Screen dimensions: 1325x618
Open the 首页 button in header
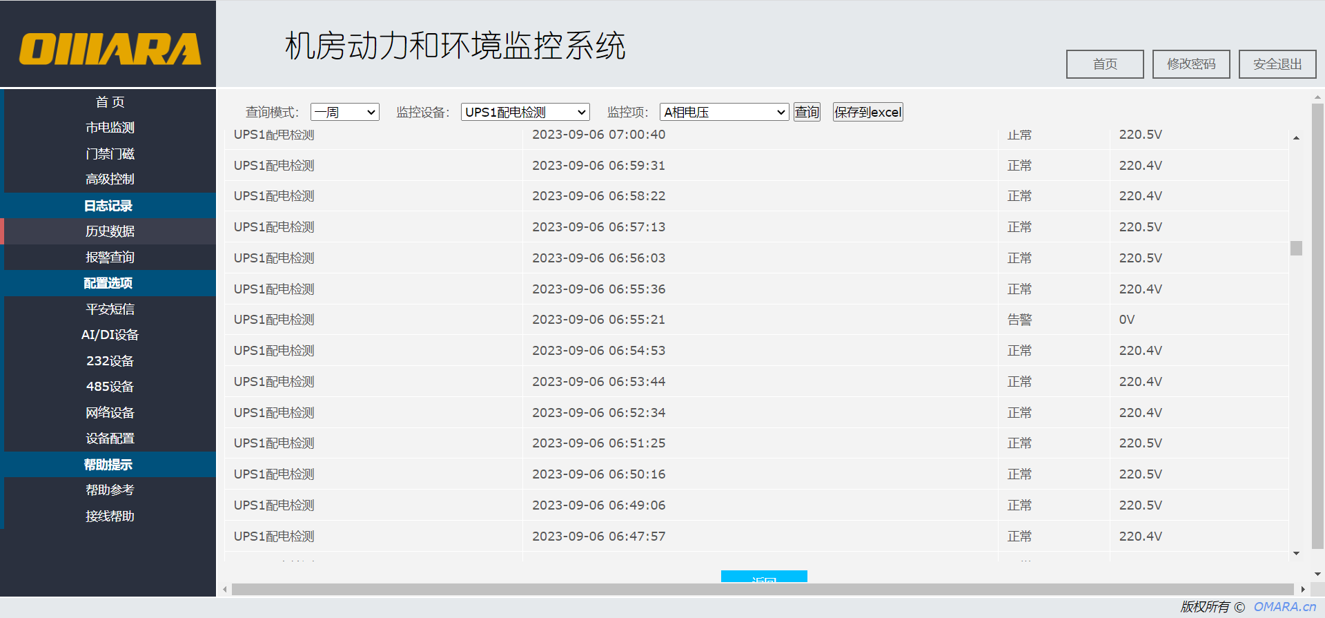pos(1105,64)
